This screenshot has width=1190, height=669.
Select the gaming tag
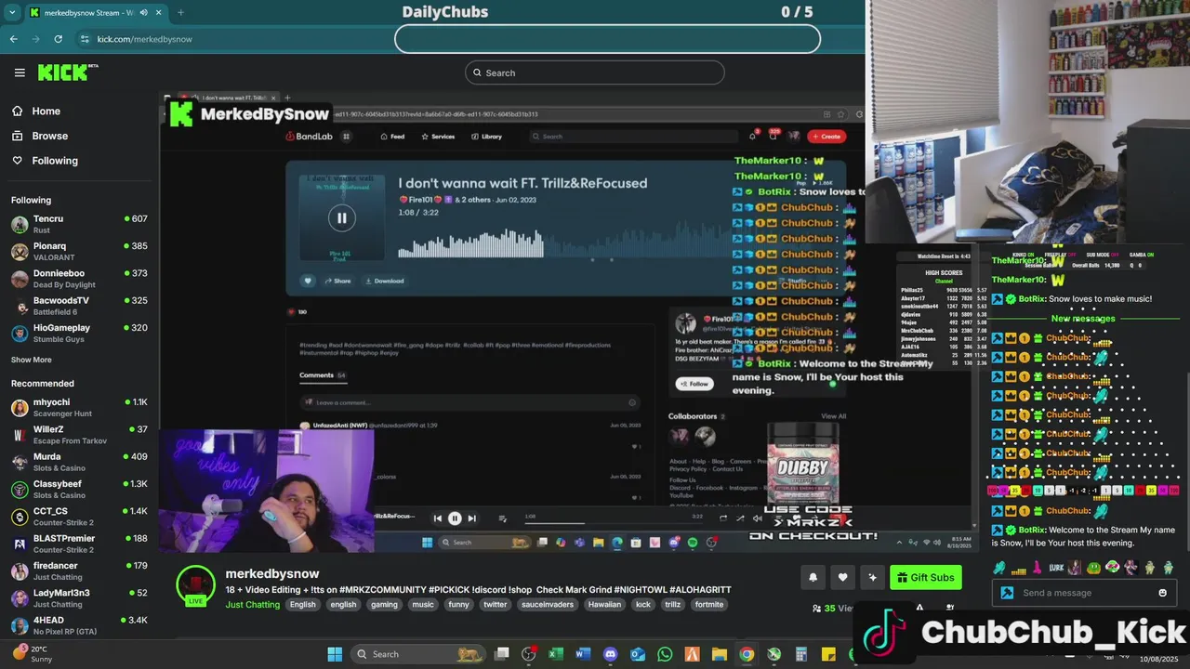[x=384, y=605]
